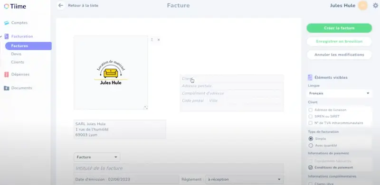This screenshot has height=185, width=380.
Task: Open the Facture document type dropdown
Action: (97, 157)
